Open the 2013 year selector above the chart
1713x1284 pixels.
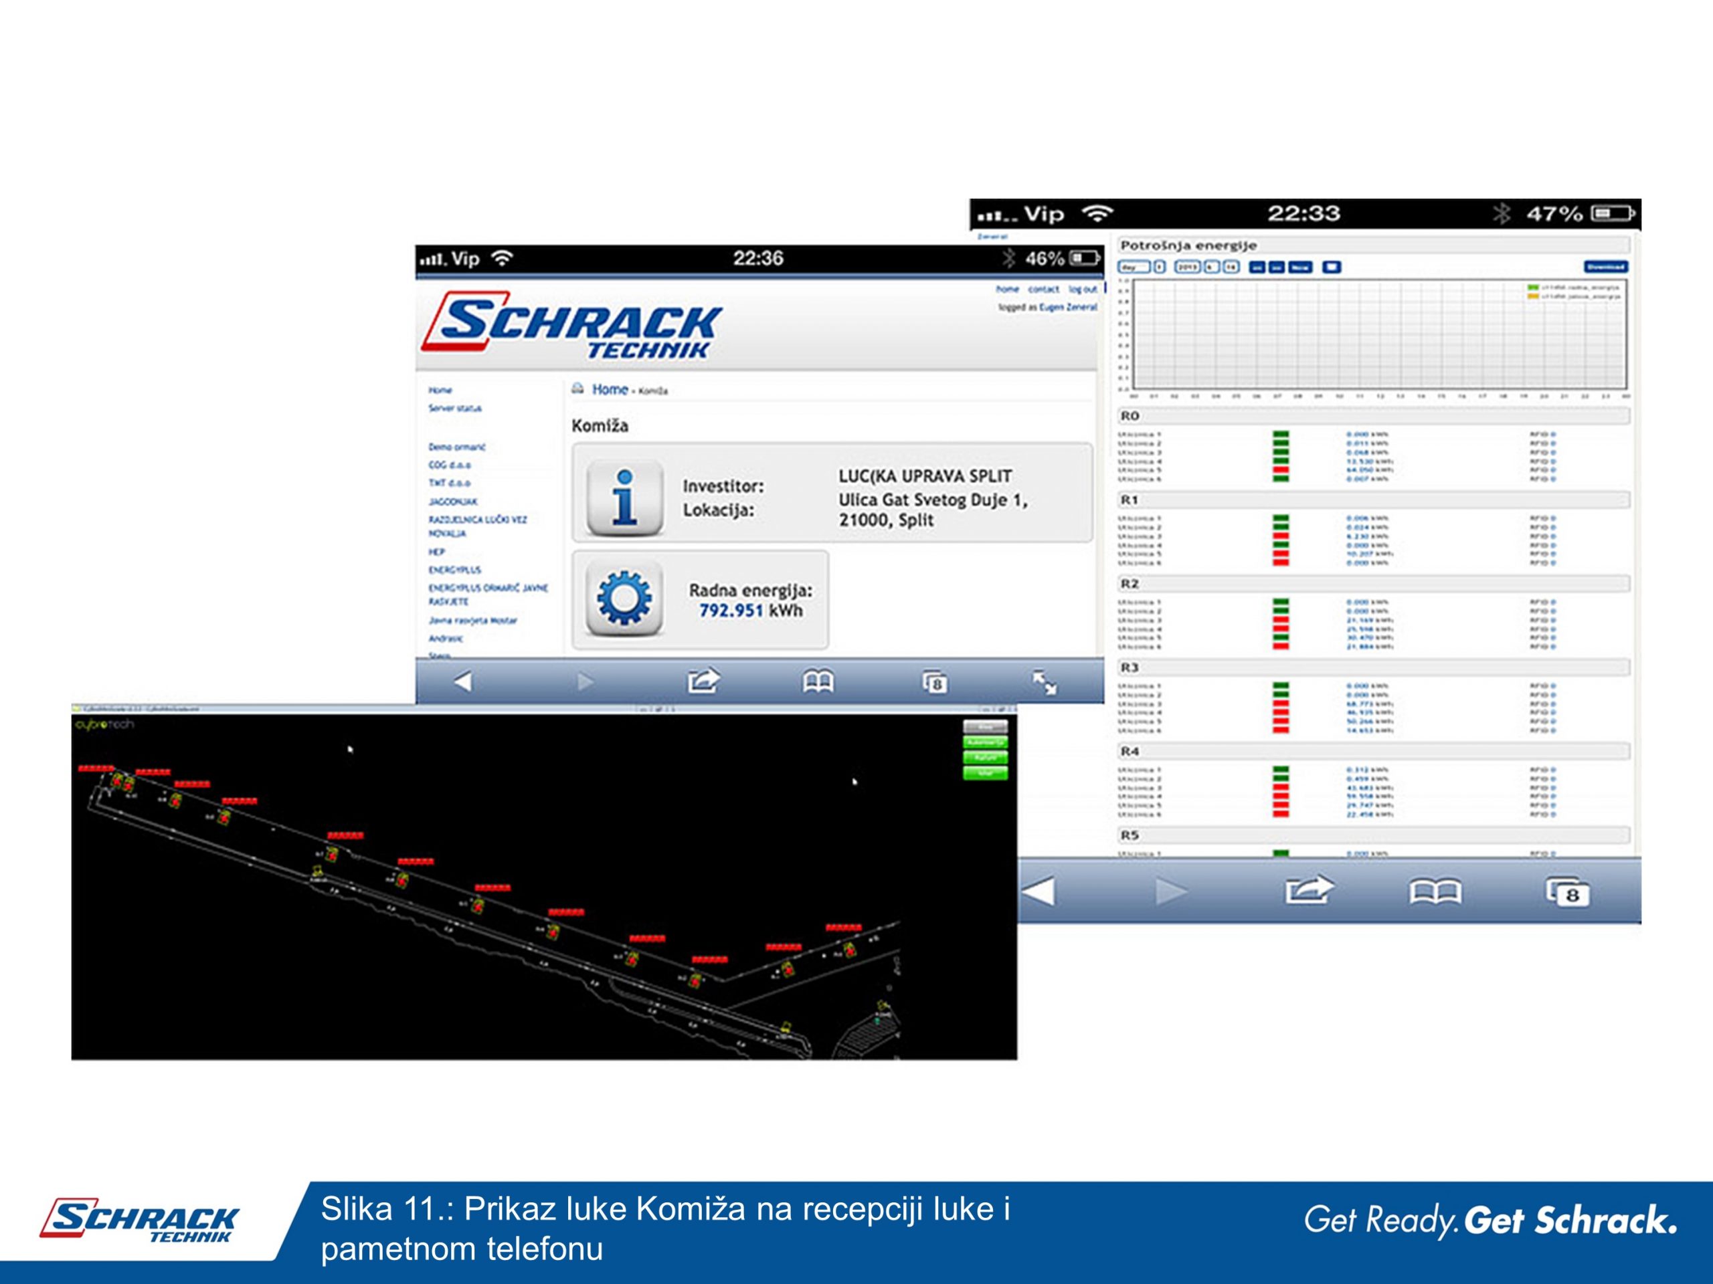tap(1187, 267)
